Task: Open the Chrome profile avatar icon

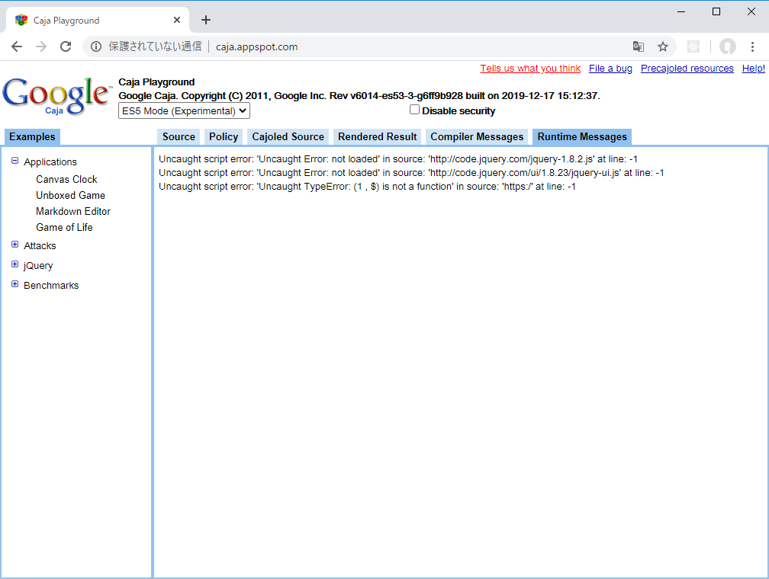Action: tap(727, 46)
